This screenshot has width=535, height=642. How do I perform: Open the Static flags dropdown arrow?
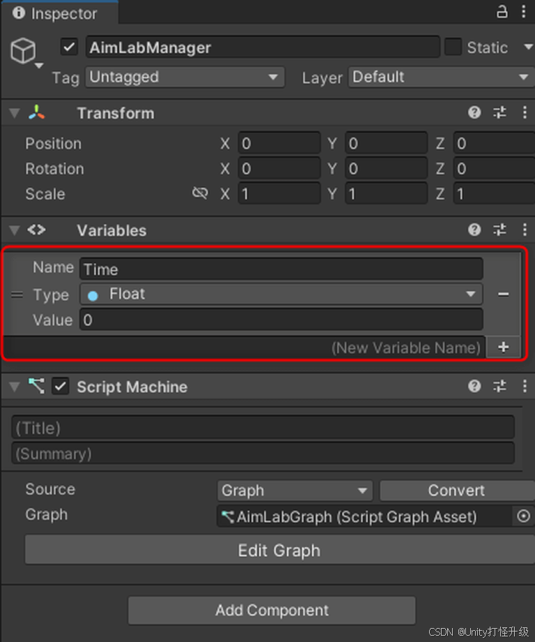pos(528,47)
